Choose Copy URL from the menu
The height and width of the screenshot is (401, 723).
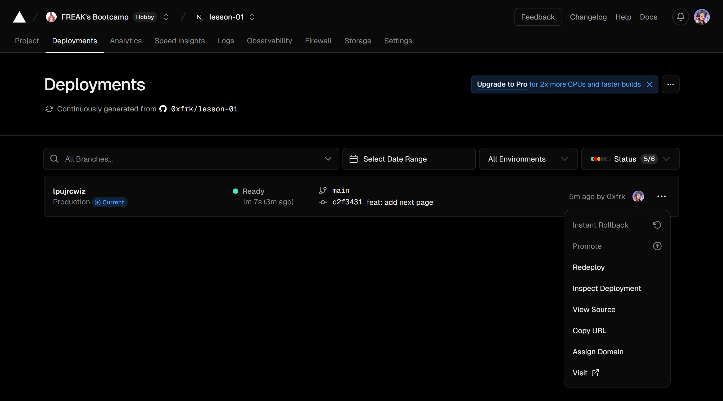[617, 331]
